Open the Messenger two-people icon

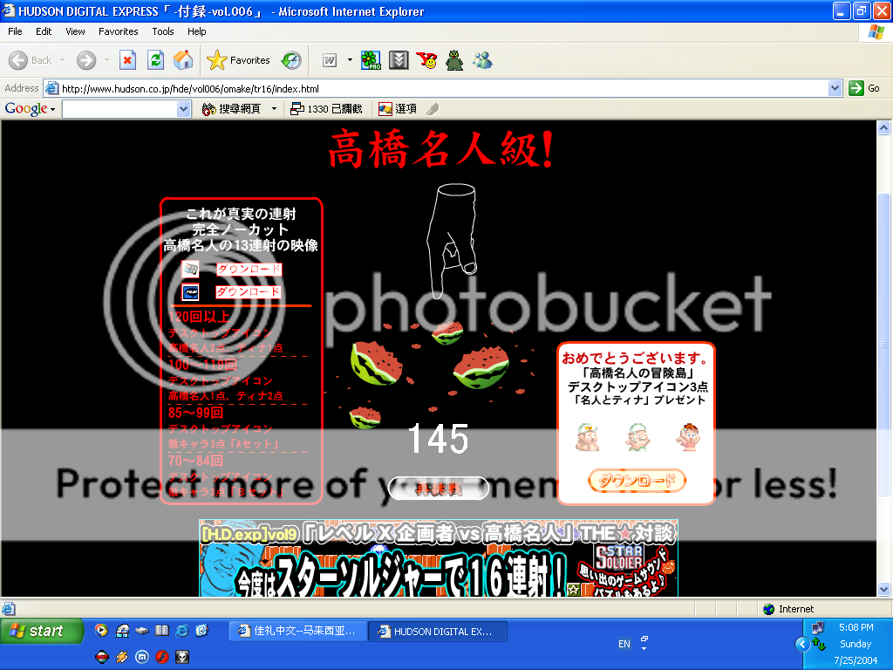tap(482, 60)
